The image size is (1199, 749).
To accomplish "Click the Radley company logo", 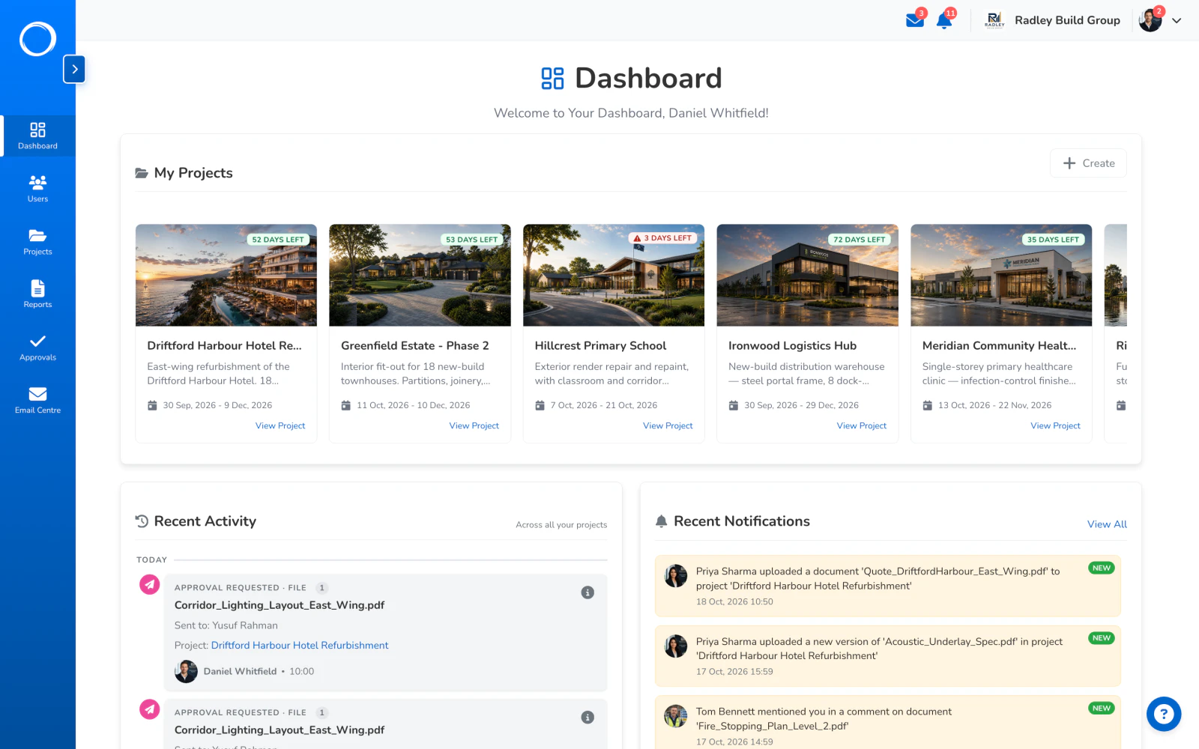I will coord(994,20).
